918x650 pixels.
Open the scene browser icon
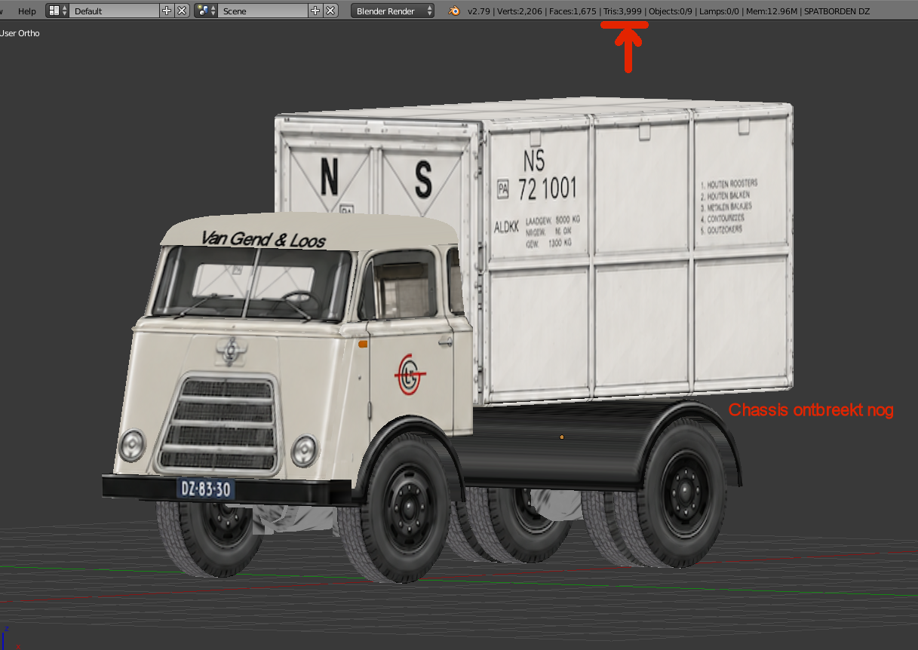tap(207, 11)
